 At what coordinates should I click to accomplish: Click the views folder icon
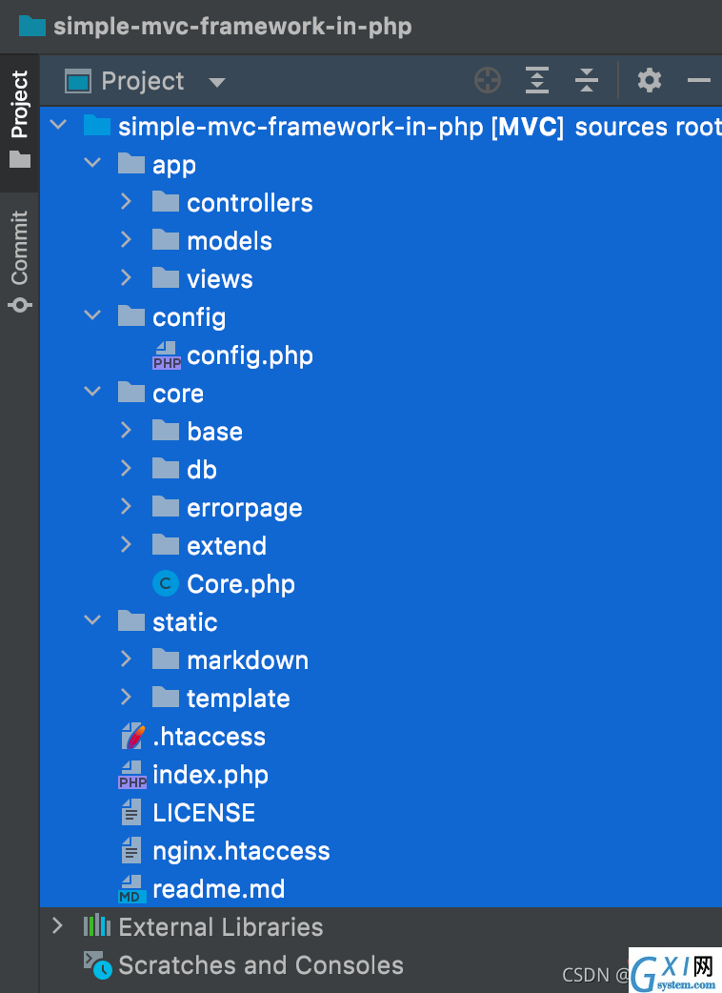tap(166, 277)
